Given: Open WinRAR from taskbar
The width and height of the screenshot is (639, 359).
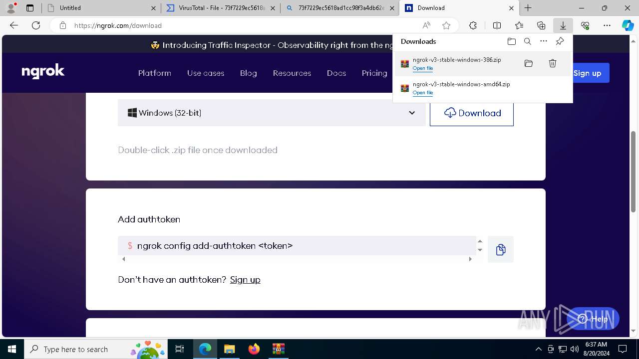Looking at the screenshot, I should coord(278,349).
